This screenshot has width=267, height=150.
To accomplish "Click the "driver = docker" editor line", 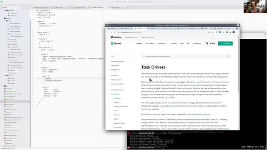I will (48, 50).
